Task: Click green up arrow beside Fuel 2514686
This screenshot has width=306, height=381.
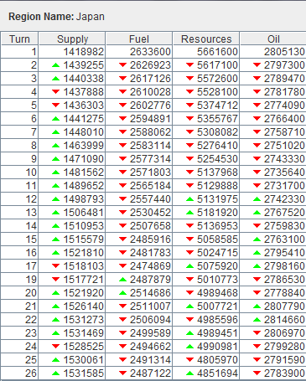Action: point(122,293)
